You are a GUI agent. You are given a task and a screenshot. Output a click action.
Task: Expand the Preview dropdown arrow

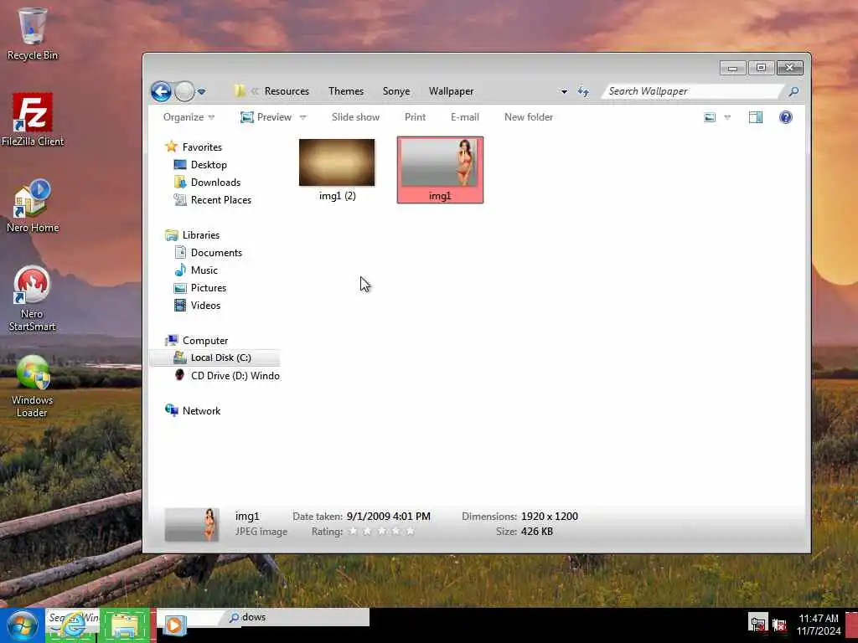303,117
